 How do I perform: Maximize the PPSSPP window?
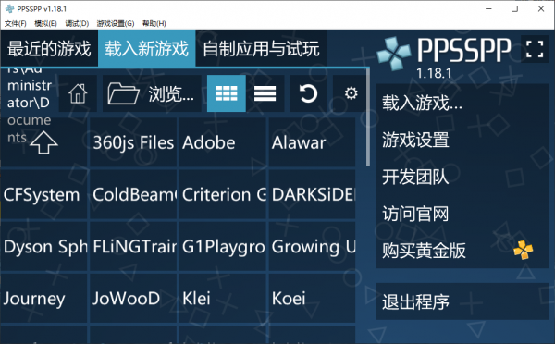coord(514,8)
